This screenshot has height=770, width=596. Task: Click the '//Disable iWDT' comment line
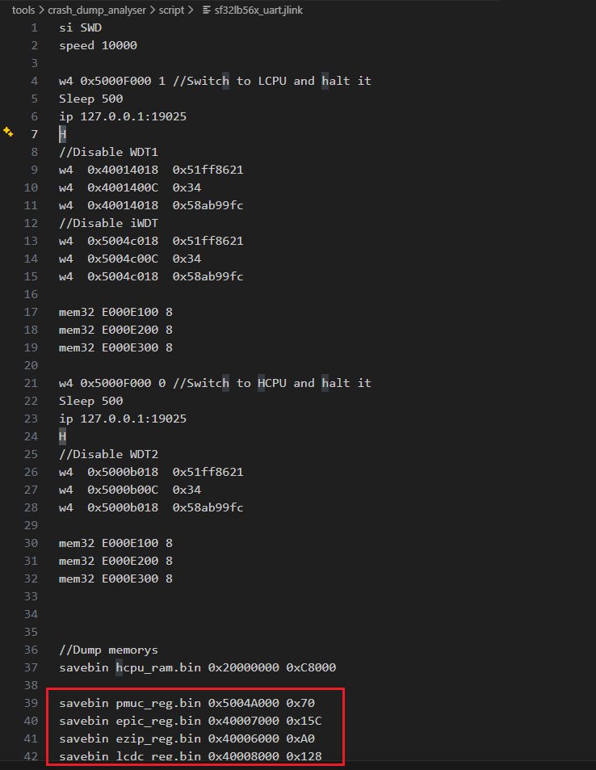(102, 223)
